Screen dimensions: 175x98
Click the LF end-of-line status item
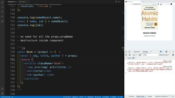(85, 97)
